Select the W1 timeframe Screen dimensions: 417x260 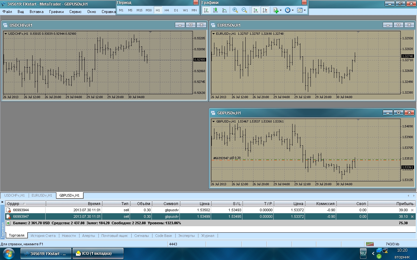(x=185, y=10)
